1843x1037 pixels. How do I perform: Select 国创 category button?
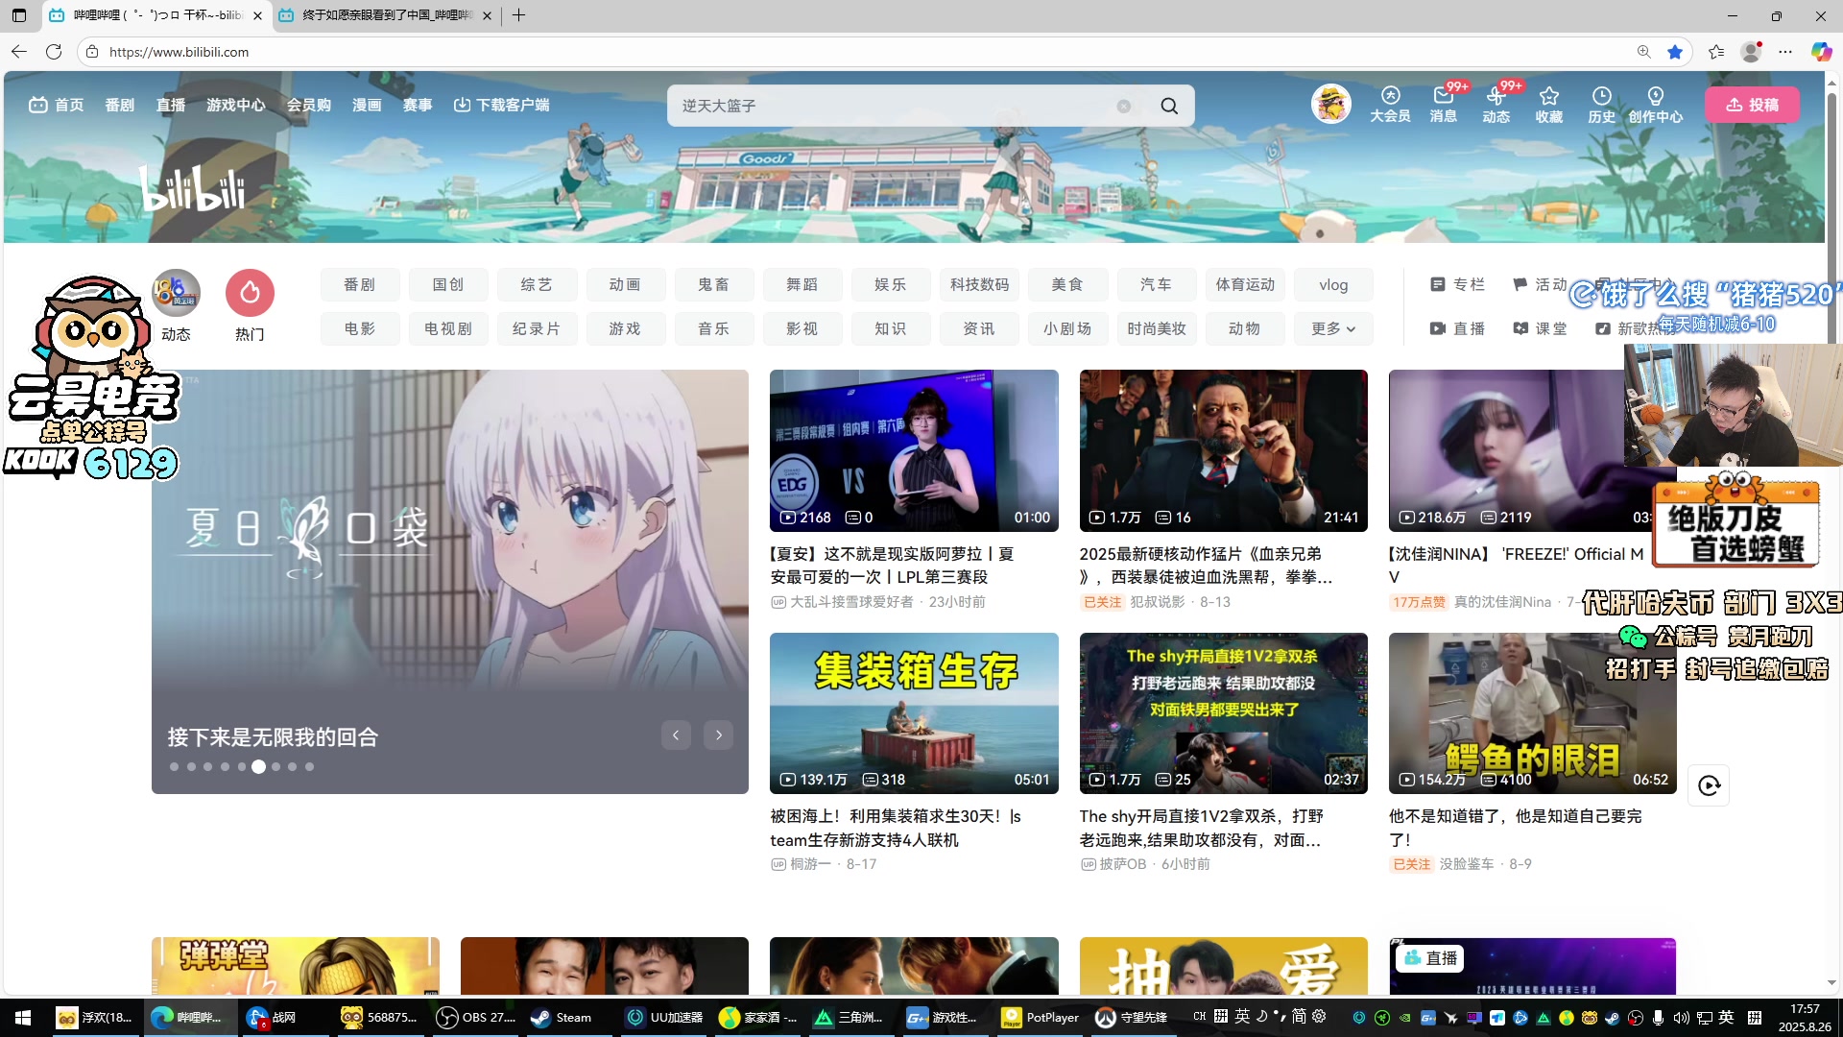[448, 284]
